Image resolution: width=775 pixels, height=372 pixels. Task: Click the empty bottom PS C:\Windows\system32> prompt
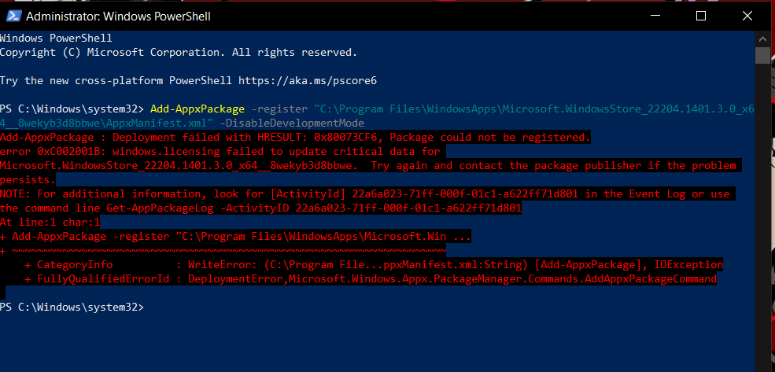point(72,308)
